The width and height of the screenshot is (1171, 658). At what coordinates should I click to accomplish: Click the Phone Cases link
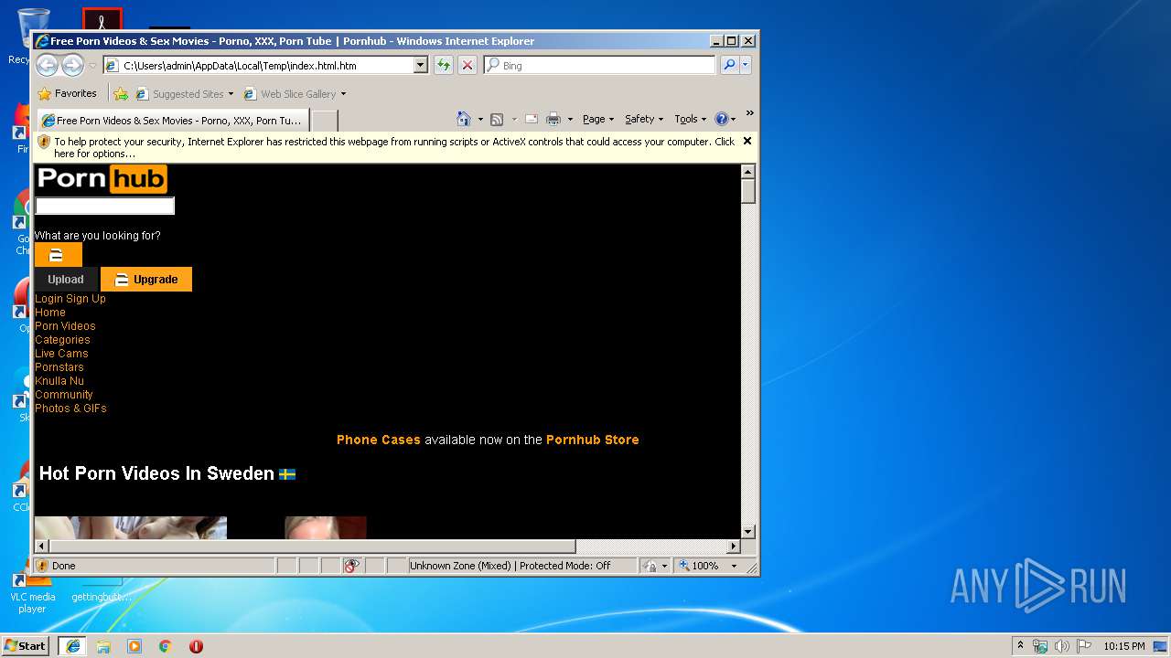point(379,440)
